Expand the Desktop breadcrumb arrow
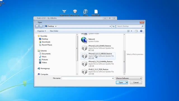This screenshot has height=101, width=179. point(56,26)
